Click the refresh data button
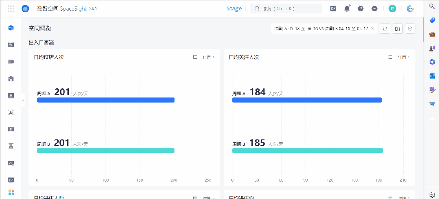The height and width of the screenshot is (199, 439). (x=384, y=29)
